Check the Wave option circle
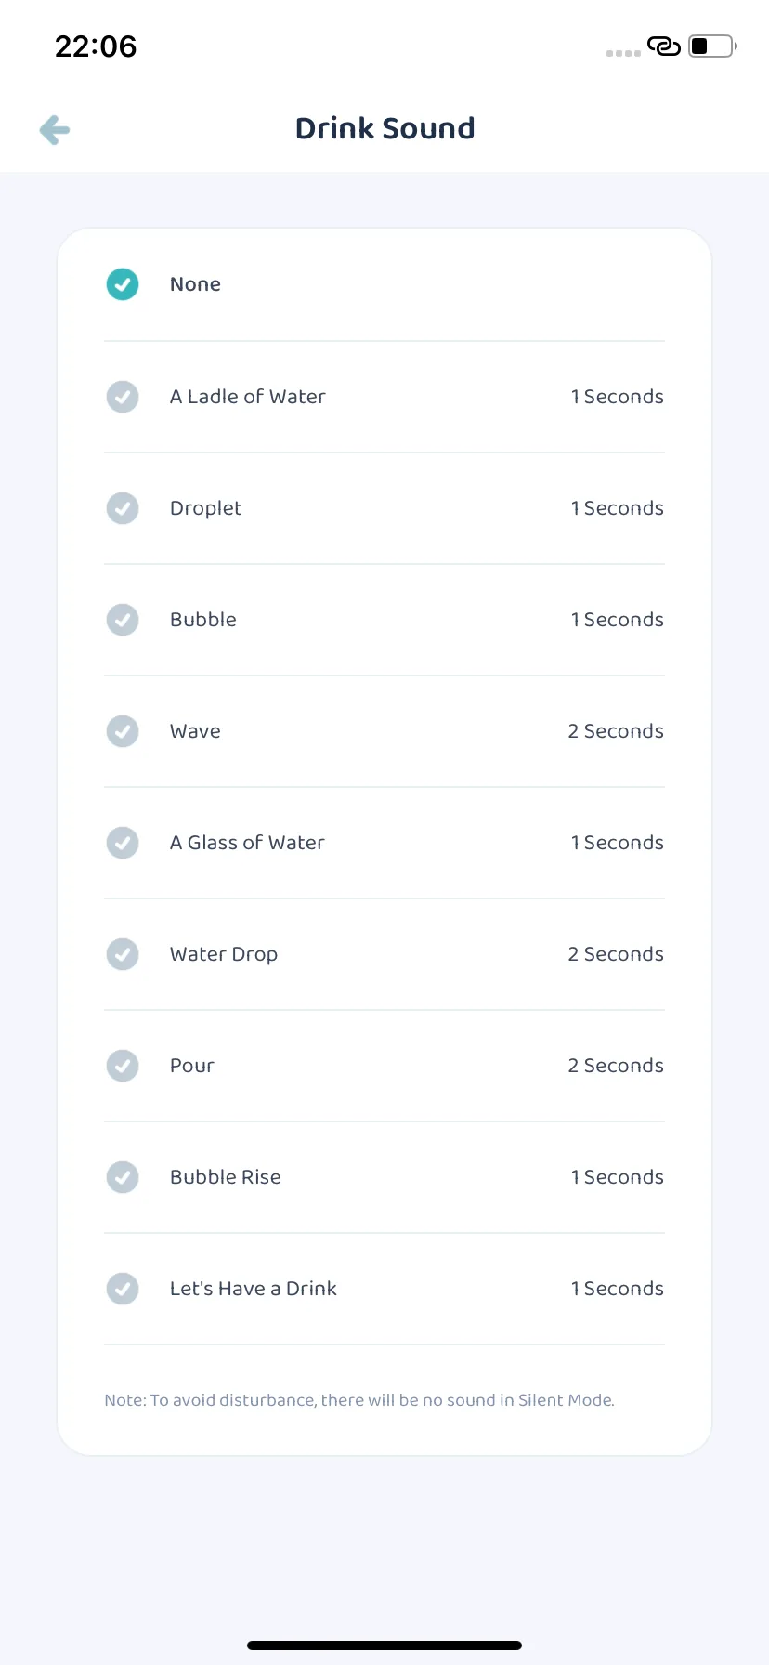Image resolution: width=769 pixels, height=1665 pixels. click(123, 731)
